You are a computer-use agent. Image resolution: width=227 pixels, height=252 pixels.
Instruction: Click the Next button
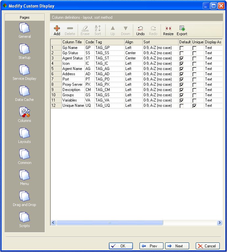coord(177,246)
